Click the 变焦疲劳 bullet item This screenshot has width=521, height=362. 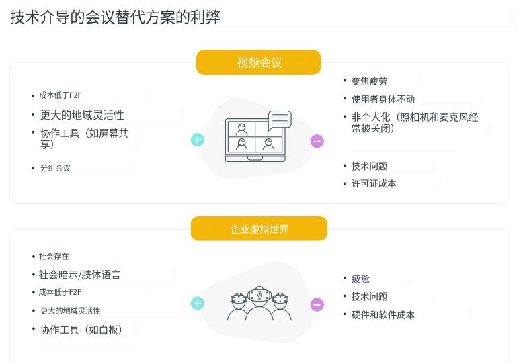click(369, 81)
